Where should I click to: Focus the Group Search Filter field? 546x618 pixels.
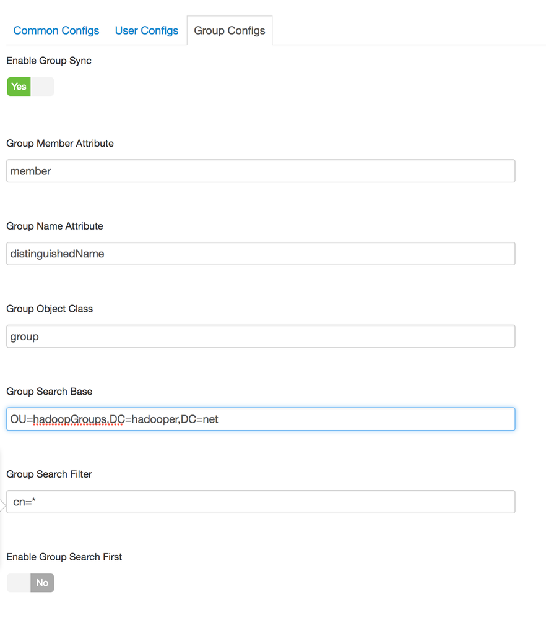(261, 502)
